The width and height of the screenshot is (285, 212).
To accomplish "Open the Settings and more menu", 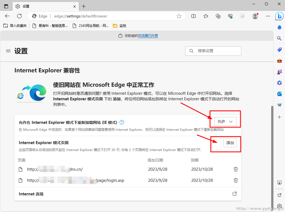I will point(268,16).
